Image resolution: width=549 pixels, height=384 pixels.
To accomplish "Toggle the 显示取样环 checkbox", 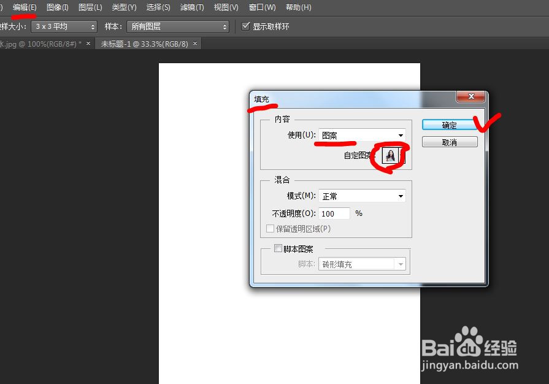I will tap(246, 26).
